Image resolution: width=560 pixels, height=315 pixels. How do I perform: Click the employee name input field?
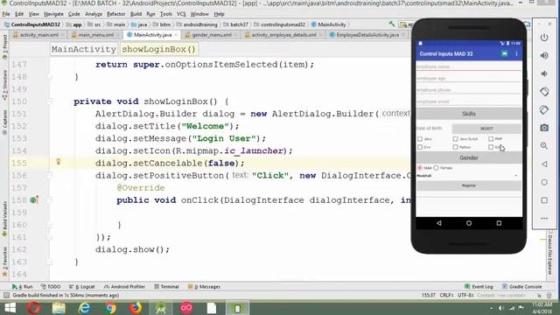[x=469, y=66]
